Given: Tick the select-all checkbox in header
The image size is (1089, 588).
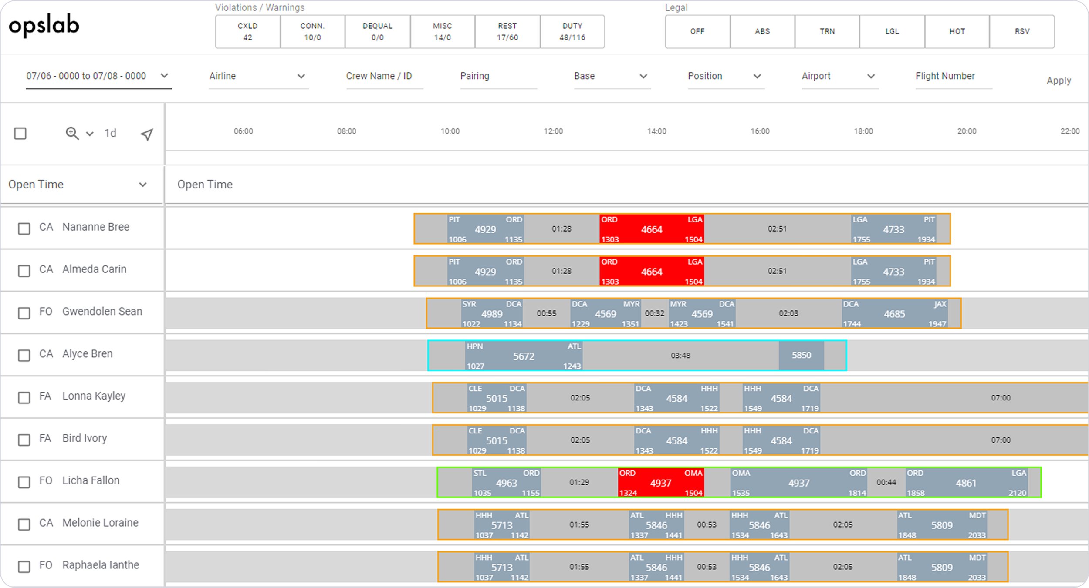Looking at the screenshot, I should pos(20,133).
